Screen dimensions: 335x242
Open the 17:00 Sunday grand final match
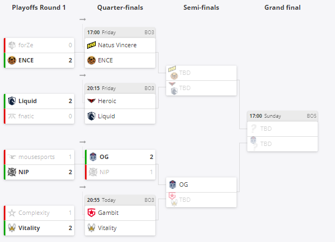tap(282, 116)
